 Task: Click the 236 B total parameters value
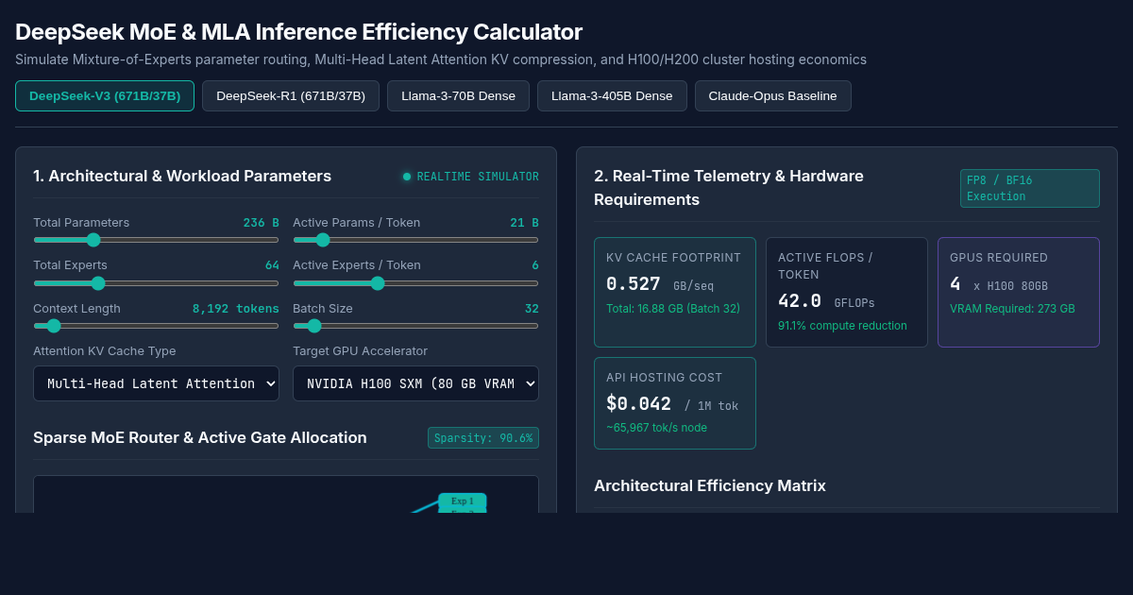261,223
